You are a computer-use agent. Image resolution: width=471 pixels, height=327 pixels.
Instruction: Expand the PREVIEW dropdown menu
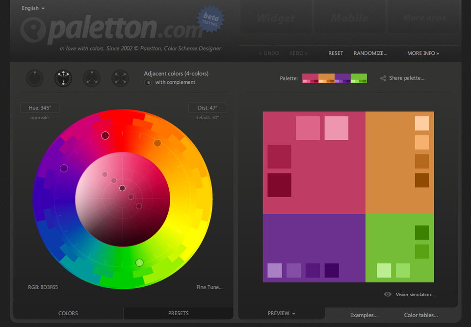(282, 313)
